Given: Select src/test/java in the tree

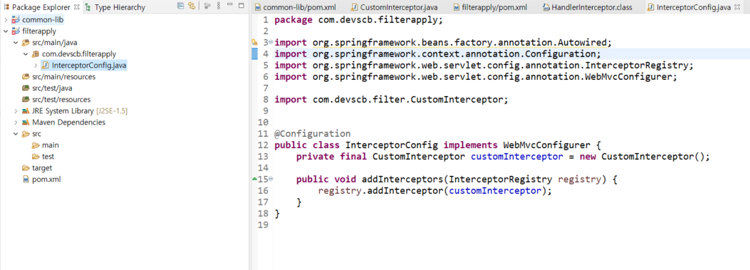Looking at the screenshot, I should 52,88.
